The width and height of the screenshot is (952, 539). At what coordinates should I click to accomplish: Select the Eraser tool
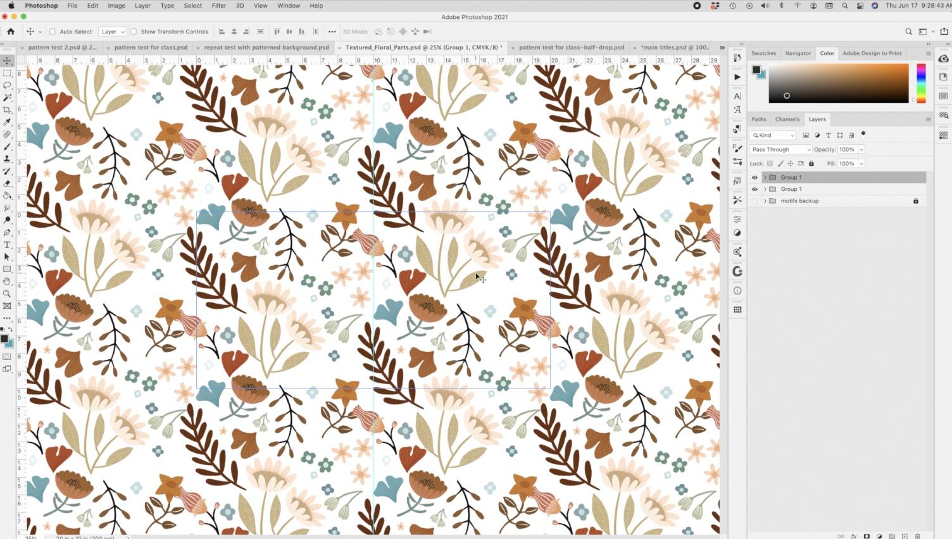click(7, 183)
